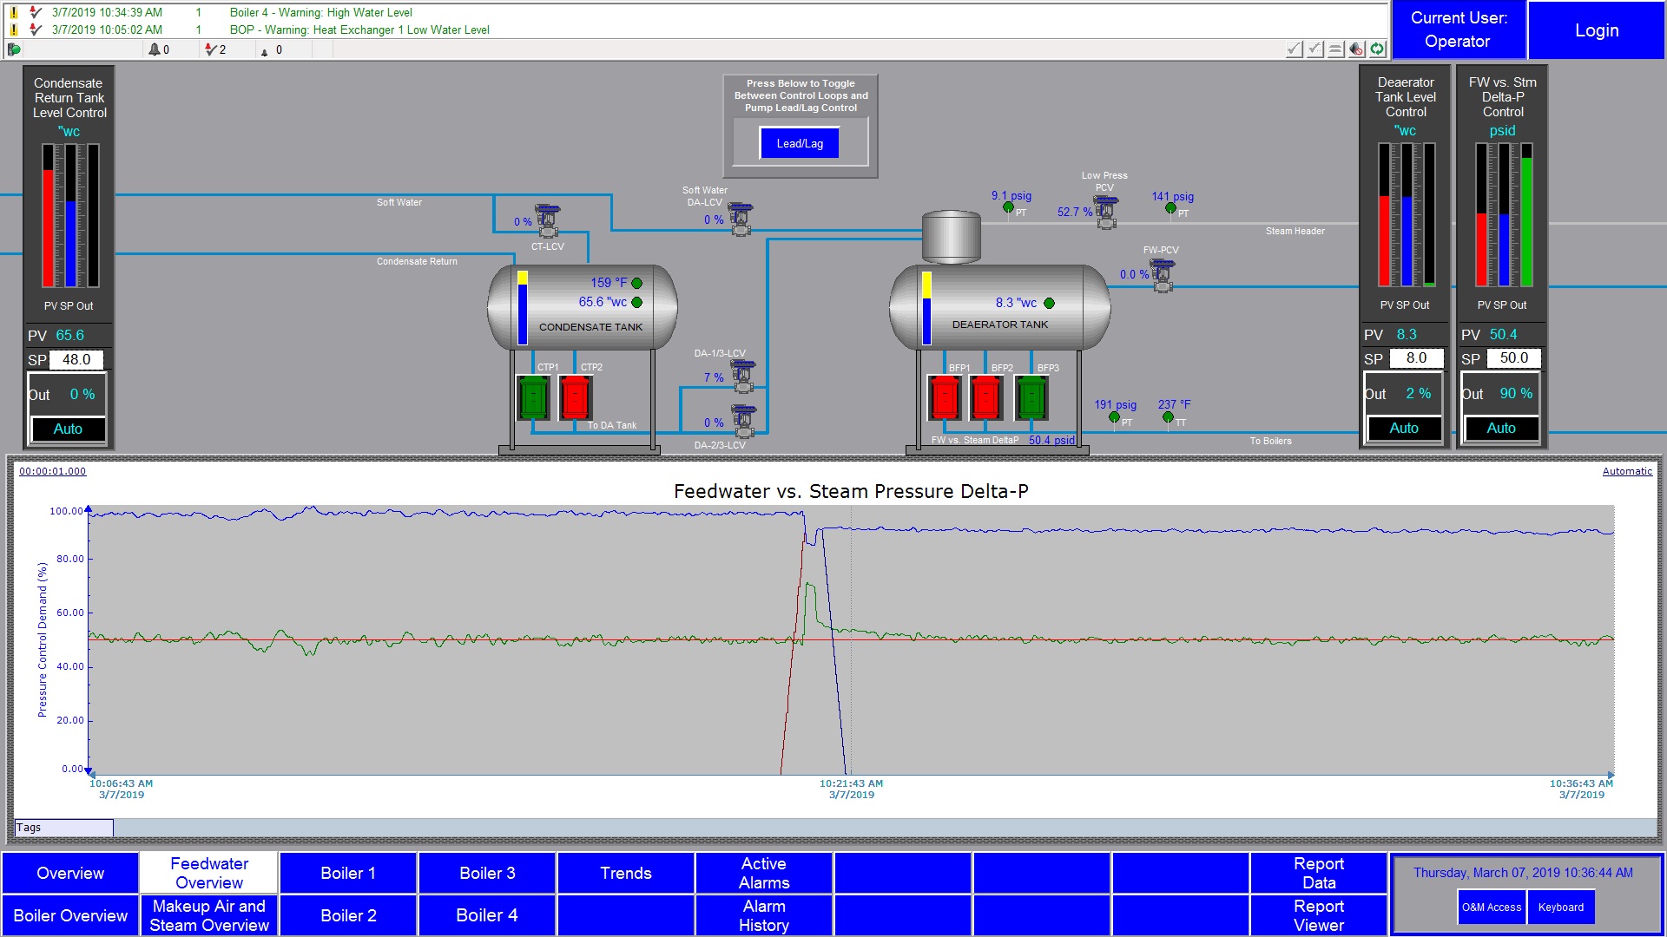The image size is (1667, 937).
Task: Click the Soft Water DA-LCV valve icon
Action: [741, 219]
